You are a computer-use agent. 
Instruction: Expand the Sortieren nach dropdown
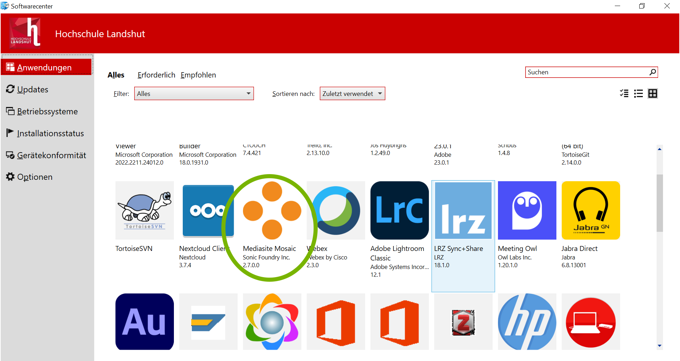point(352,93)
